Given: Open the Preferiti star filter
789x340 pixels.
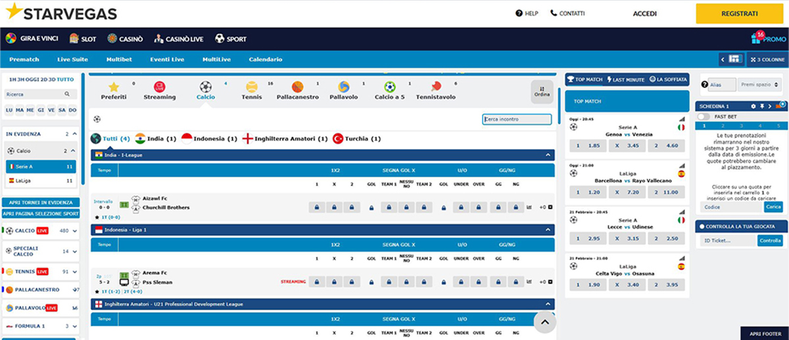Looking at the screenshot, I should (x=114, y=91).
